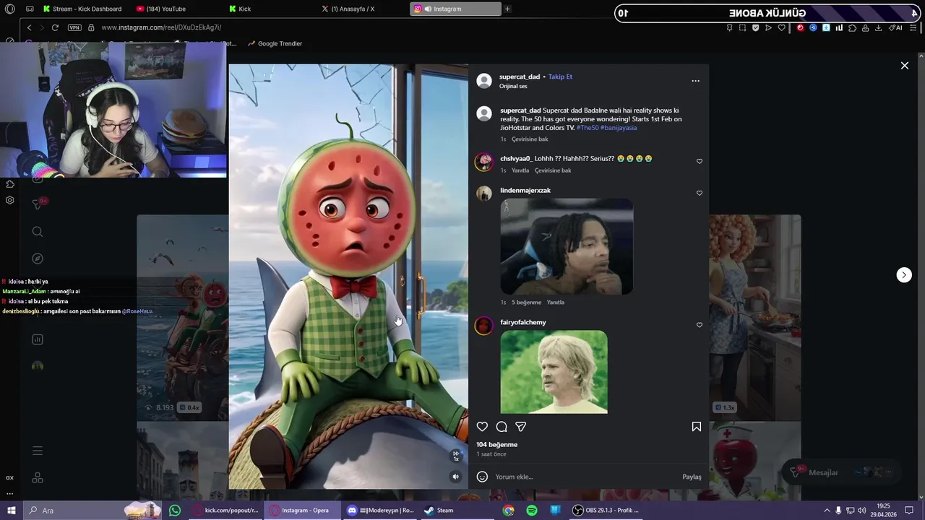925x520 pixels.
Task: Save the reel with the bookmark icon
Action: coord(697,427)
